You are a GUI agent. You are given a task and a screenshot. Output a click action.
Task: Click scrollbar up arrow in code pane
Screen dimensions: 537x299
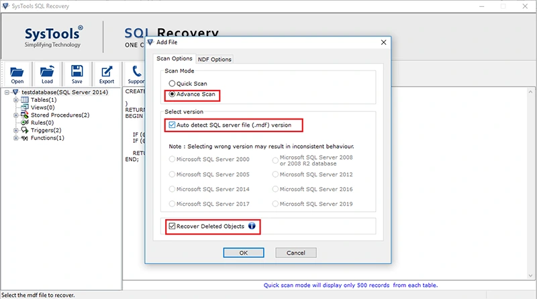(x=530, y=92)
